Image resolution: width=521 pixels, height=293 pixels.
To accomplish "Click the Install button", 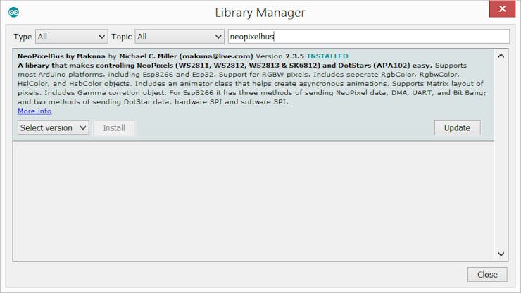I will click(x=114, y=127).
